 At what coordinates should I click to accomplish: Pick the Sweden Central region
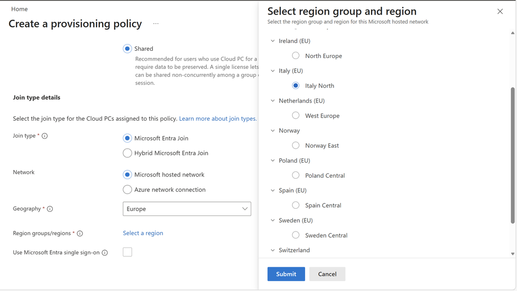point(296,235)
